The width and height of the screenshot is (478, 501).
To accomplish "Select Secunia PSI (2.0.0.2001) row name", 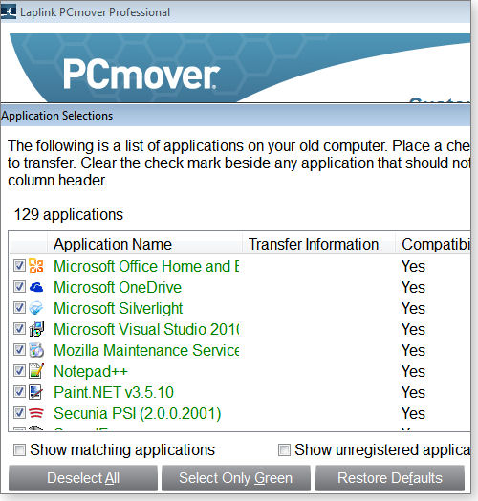I will 138,413.
